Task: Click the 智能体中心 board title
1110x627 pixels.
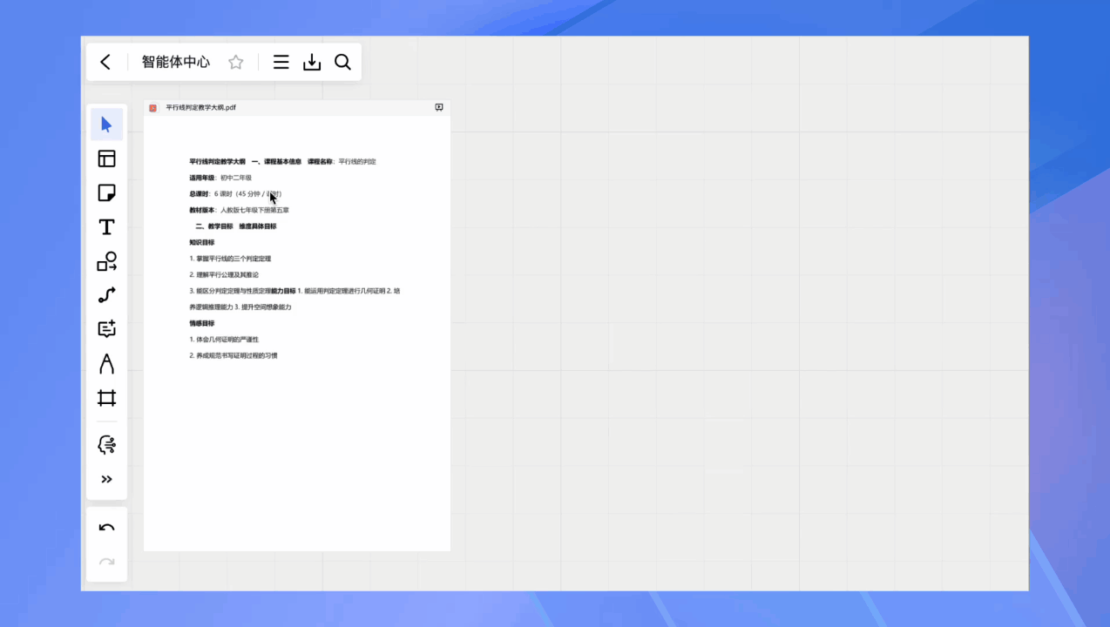Action: pyautogui.click(x=176, y=62)
